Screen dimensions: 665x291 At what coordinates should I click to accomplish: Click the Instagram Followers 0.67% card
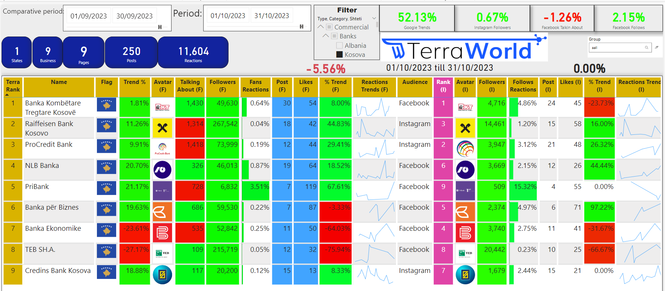(492, 19)
